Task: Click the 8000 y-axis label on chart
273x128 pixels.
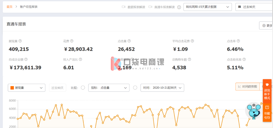Action: coord(12,100)
